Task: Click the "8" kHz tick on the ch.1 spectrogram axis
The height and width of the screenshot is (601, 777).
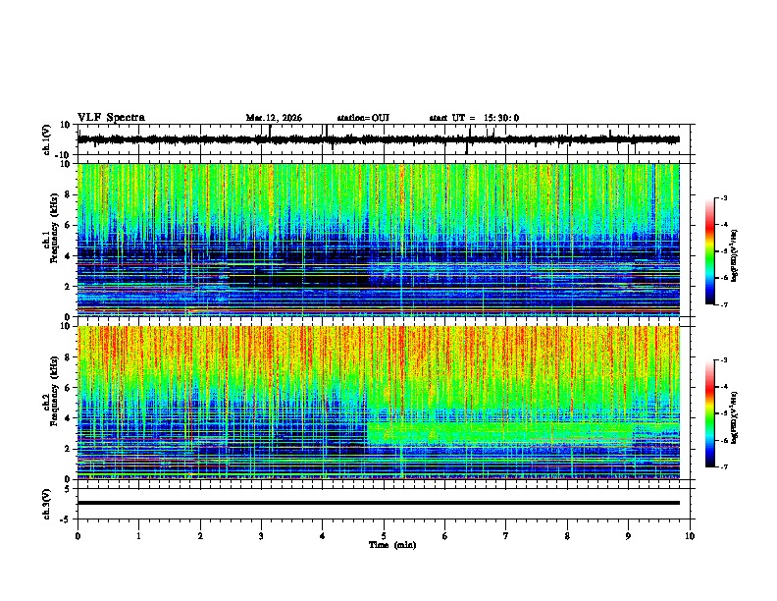Action: pos(69,194)
